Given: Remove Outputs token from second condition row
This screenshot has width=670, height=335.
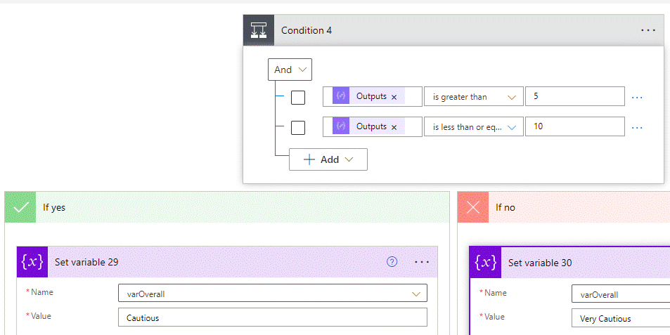Looking at the screenshot, I should click(x=394, y=127).
